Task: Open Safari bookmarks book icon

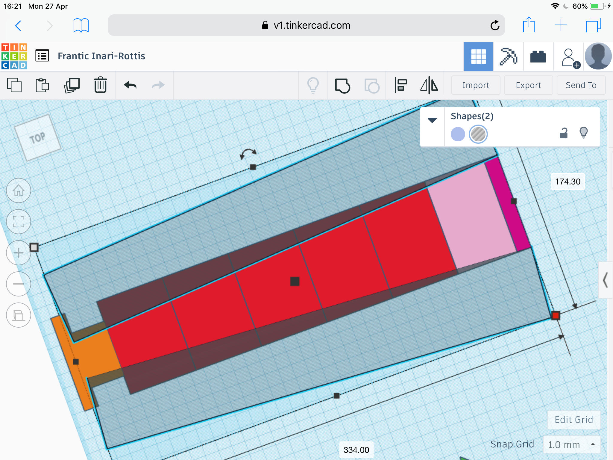Action: (x=81, y=25)
